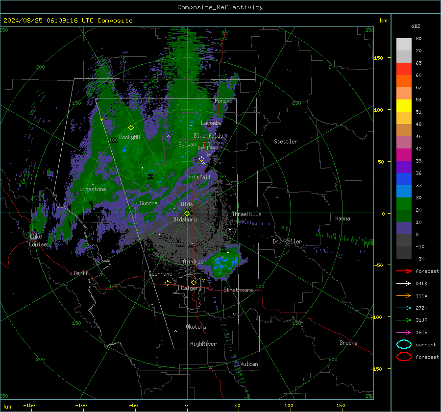Click the orange 111V arrow in legend

[404, 295]
